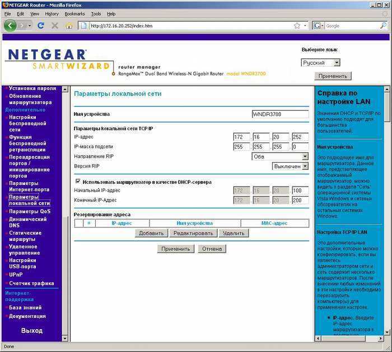Open Динамический DNS link
Screen dimensions: 392x352
click(28, 222)
